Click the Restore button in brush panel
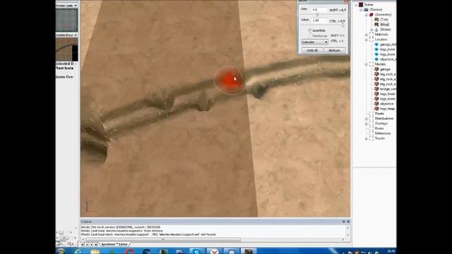The image size is (452, 254). [334, 50]
